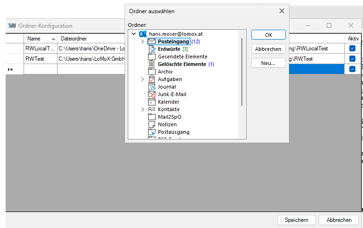Click the Entwürfe draft pencil icon

[x=152, y=49]
